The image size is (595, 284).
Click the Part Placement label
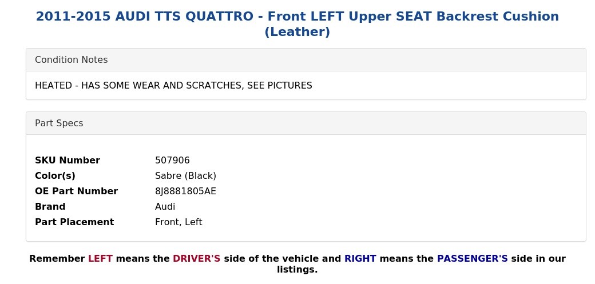pos(74,222)
